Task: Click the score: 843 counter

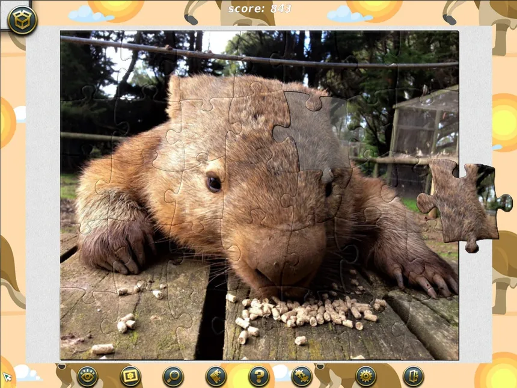Action: (x=260, y=8)
